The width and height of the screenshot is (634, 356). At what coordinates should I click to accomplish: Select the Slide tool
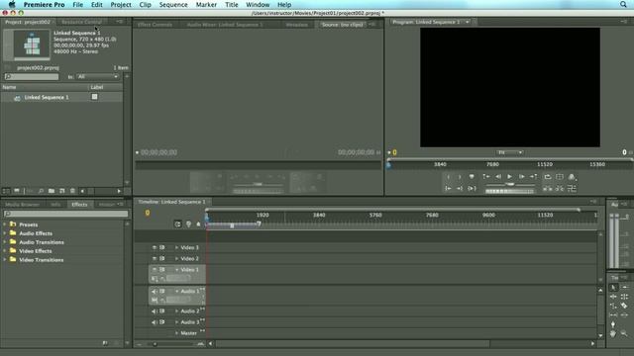click(x=624, y=314)
